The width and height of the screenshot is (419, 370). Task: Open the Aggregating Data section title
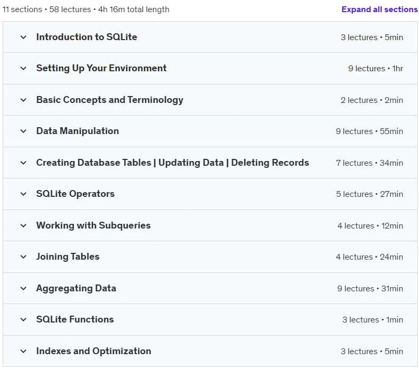click(x=76, y=288)
